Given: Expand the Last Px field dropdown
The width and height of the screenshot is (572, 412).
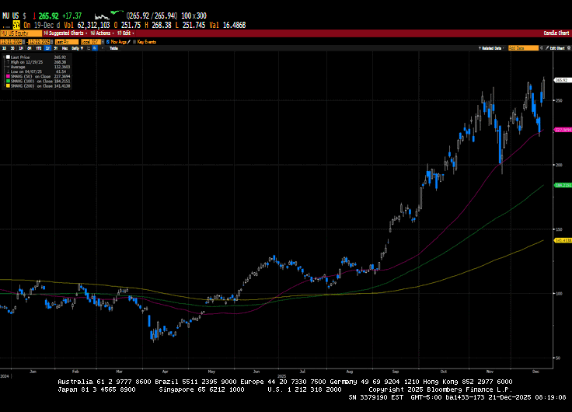Looking at the screenshot, I should coord(68,41).
